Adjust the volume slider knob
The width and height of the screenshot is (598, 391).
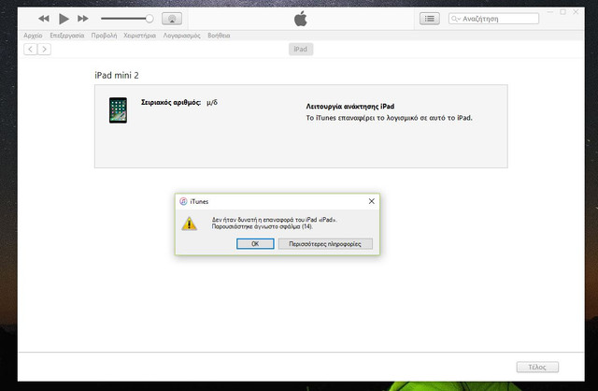click(x=149, y=19)
